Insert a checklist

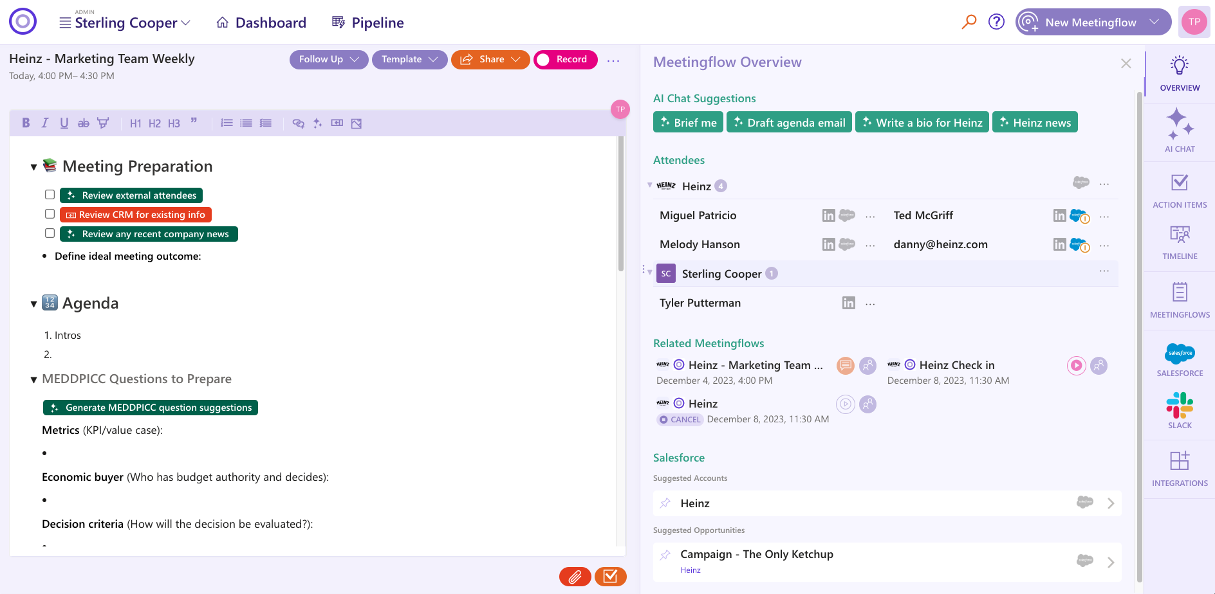265,123
